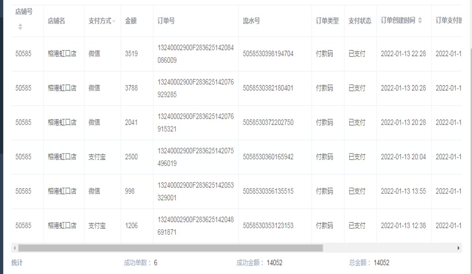Click the 店铺名 column header

coord(57,21)
